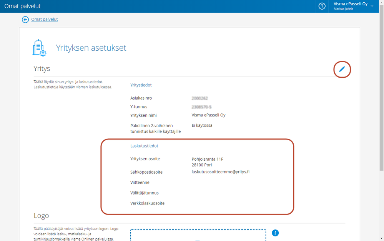Click the Yrityksen asetukset page title
Viewport: 384px width, 241px height.
pos(91,48)
